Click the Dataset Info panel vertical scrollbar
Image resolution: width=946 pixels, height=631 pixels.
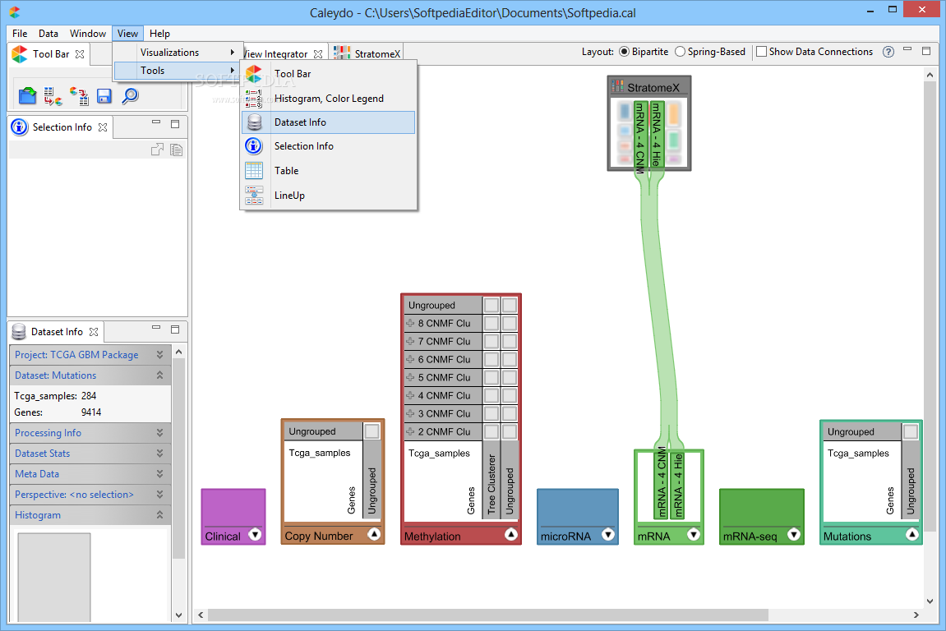click(178, 458)
